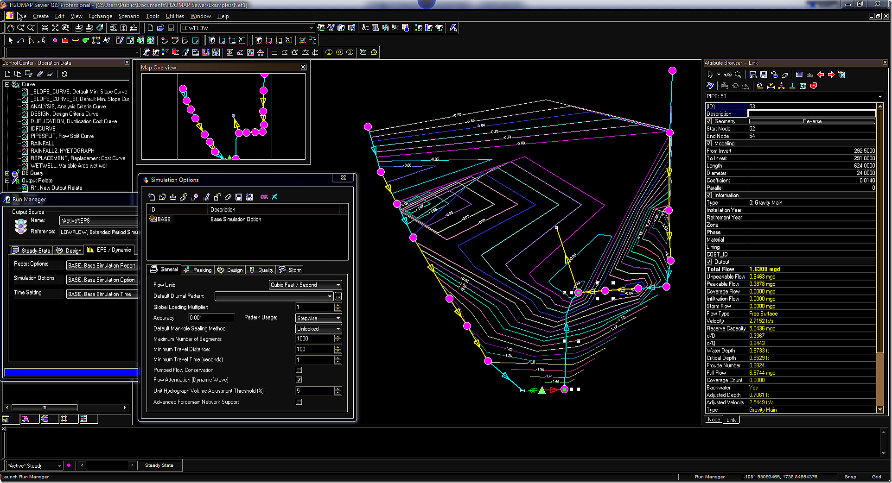Click the red right-arrow next record icon
892x483 pixels.
[832, 75]
